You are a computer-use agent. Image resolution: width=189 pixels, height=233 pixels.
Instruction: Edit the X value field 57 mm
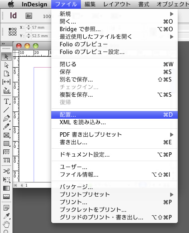pos(41,27)
